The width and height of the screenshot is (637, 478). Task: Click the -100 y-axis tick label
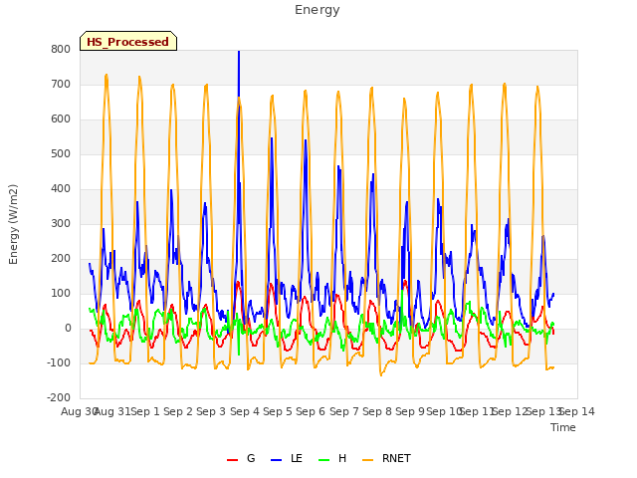pos(59,362)
